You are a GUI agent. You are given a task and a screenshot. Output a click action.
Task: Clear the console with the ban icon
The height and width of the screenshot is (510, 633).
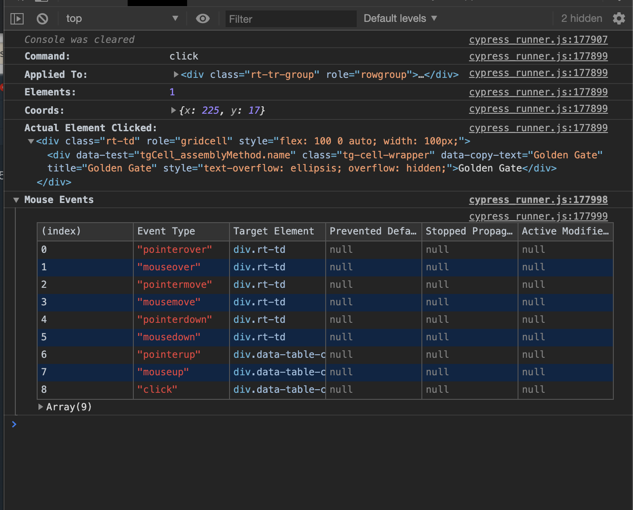tap(42, 19)
